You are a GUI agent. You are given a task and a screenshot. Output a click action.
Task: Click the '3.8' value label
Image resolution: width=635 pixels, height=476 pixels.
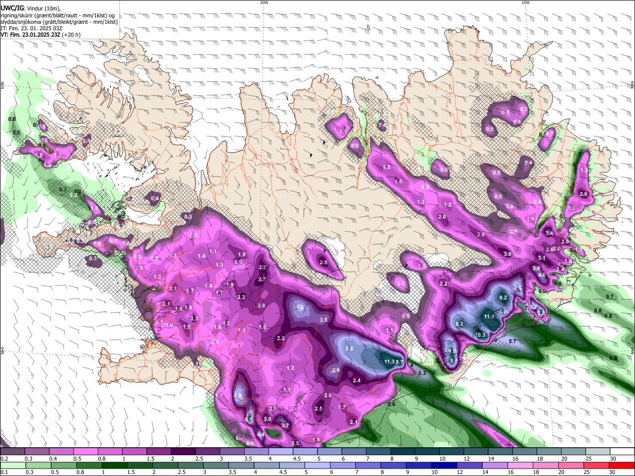tap(536, 268)
